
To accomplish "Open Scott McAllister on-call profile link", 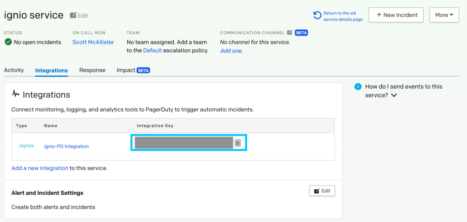I will (x=93, y=42).
